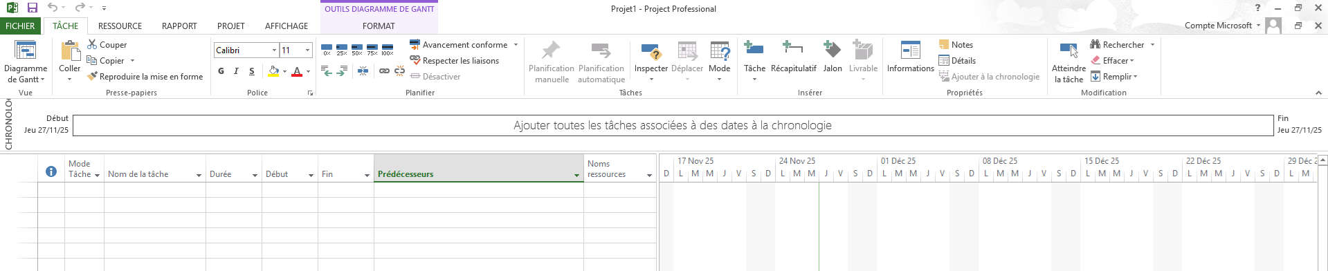Screen dimensions: 1328x271
Task: Mark task 75% complete
Action: [372, 50]
